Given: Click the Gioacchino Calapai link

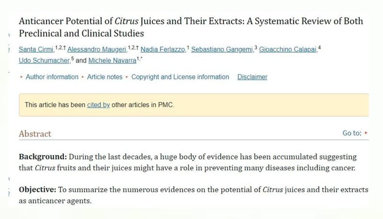Looking at the screenshot, I should (x=288, y=50).
